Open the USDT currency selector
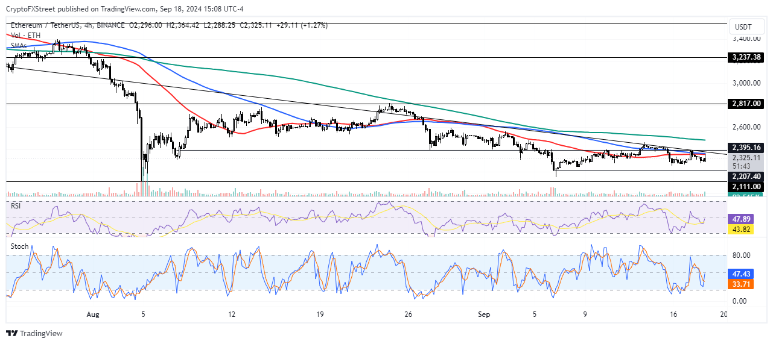The width and height of the screenshot is (773, 344). pos(746,28)
